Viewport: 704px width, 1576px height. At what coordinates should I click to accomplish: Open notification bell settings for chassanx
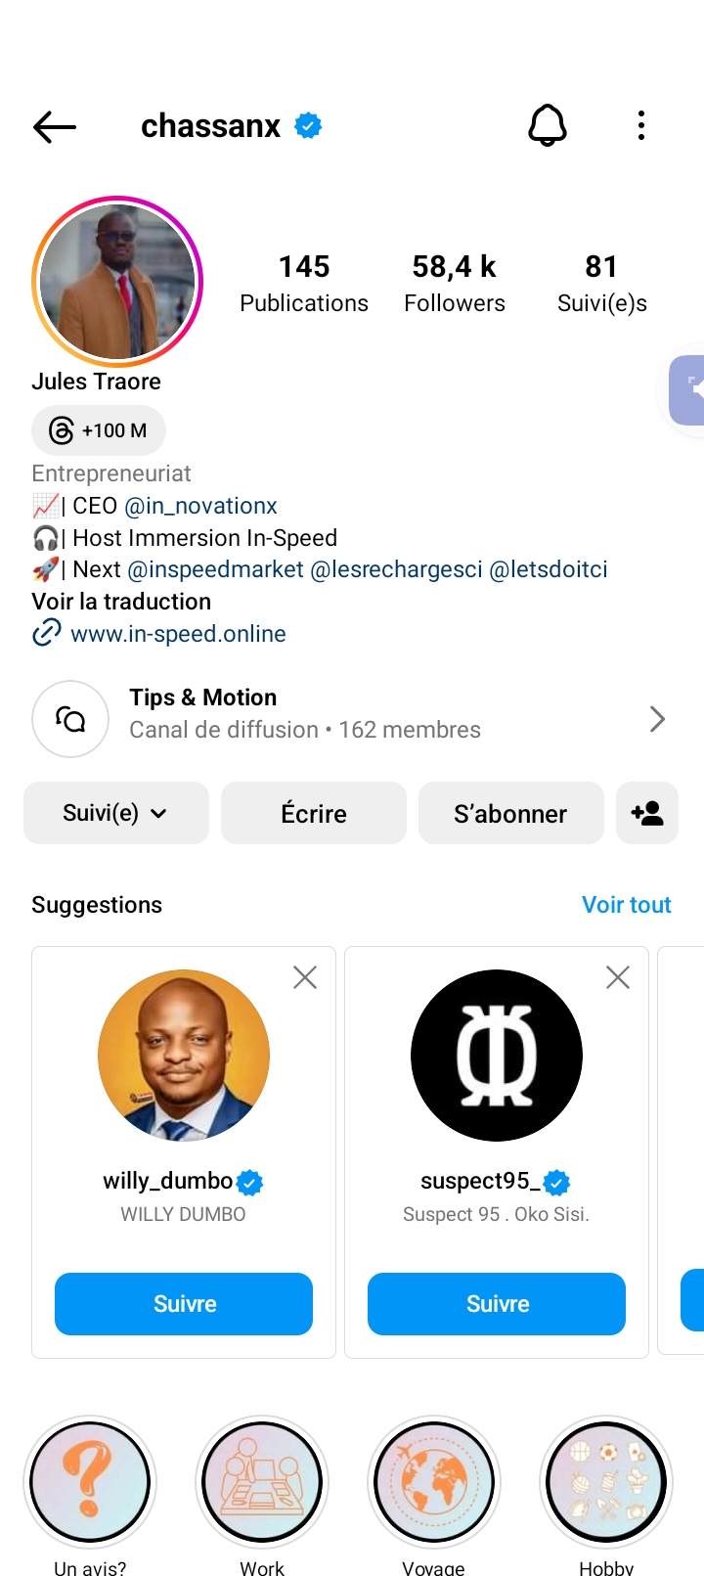point(548,126)
